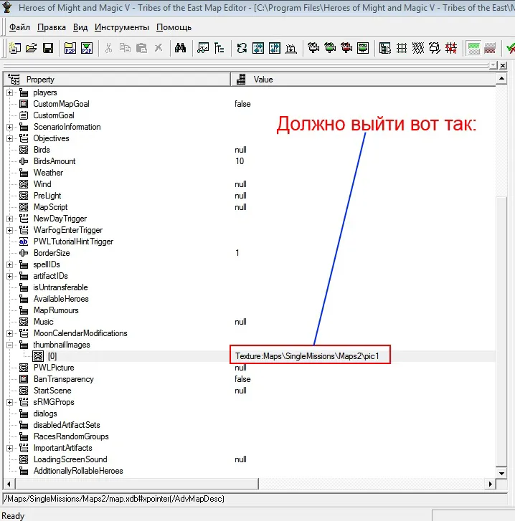Image resolution: width=515 pixels, height=521 pixels.
Task: Select the thumbnail texture path value
Action: pos(307,356)
